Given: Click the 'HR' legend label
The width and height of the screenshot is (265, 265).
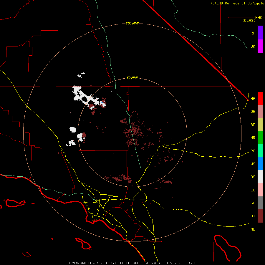Looking at the screenshot, I should point(253,138).
